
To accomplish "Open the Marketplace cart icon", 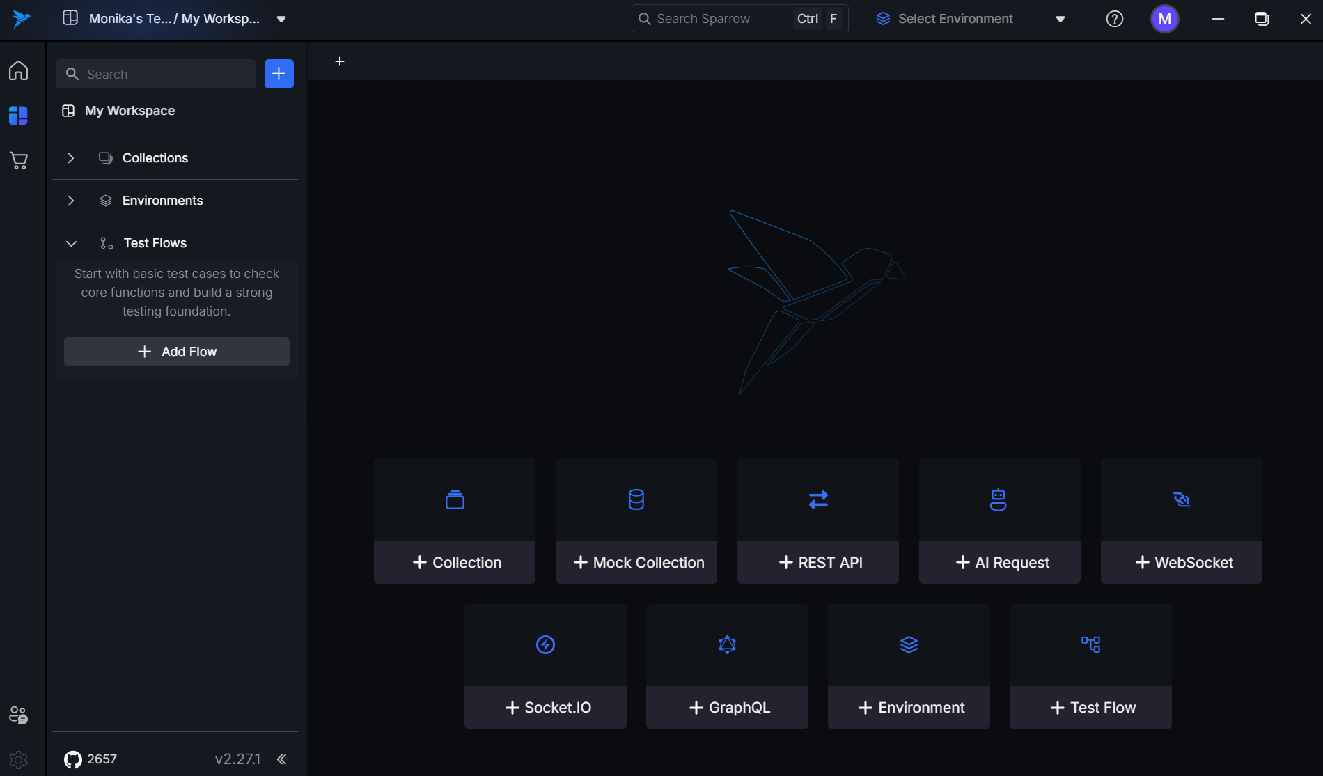I will pos(19,161).
